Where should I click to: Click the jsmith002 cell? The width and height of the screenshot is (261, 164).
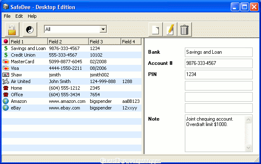click(99, 75)
